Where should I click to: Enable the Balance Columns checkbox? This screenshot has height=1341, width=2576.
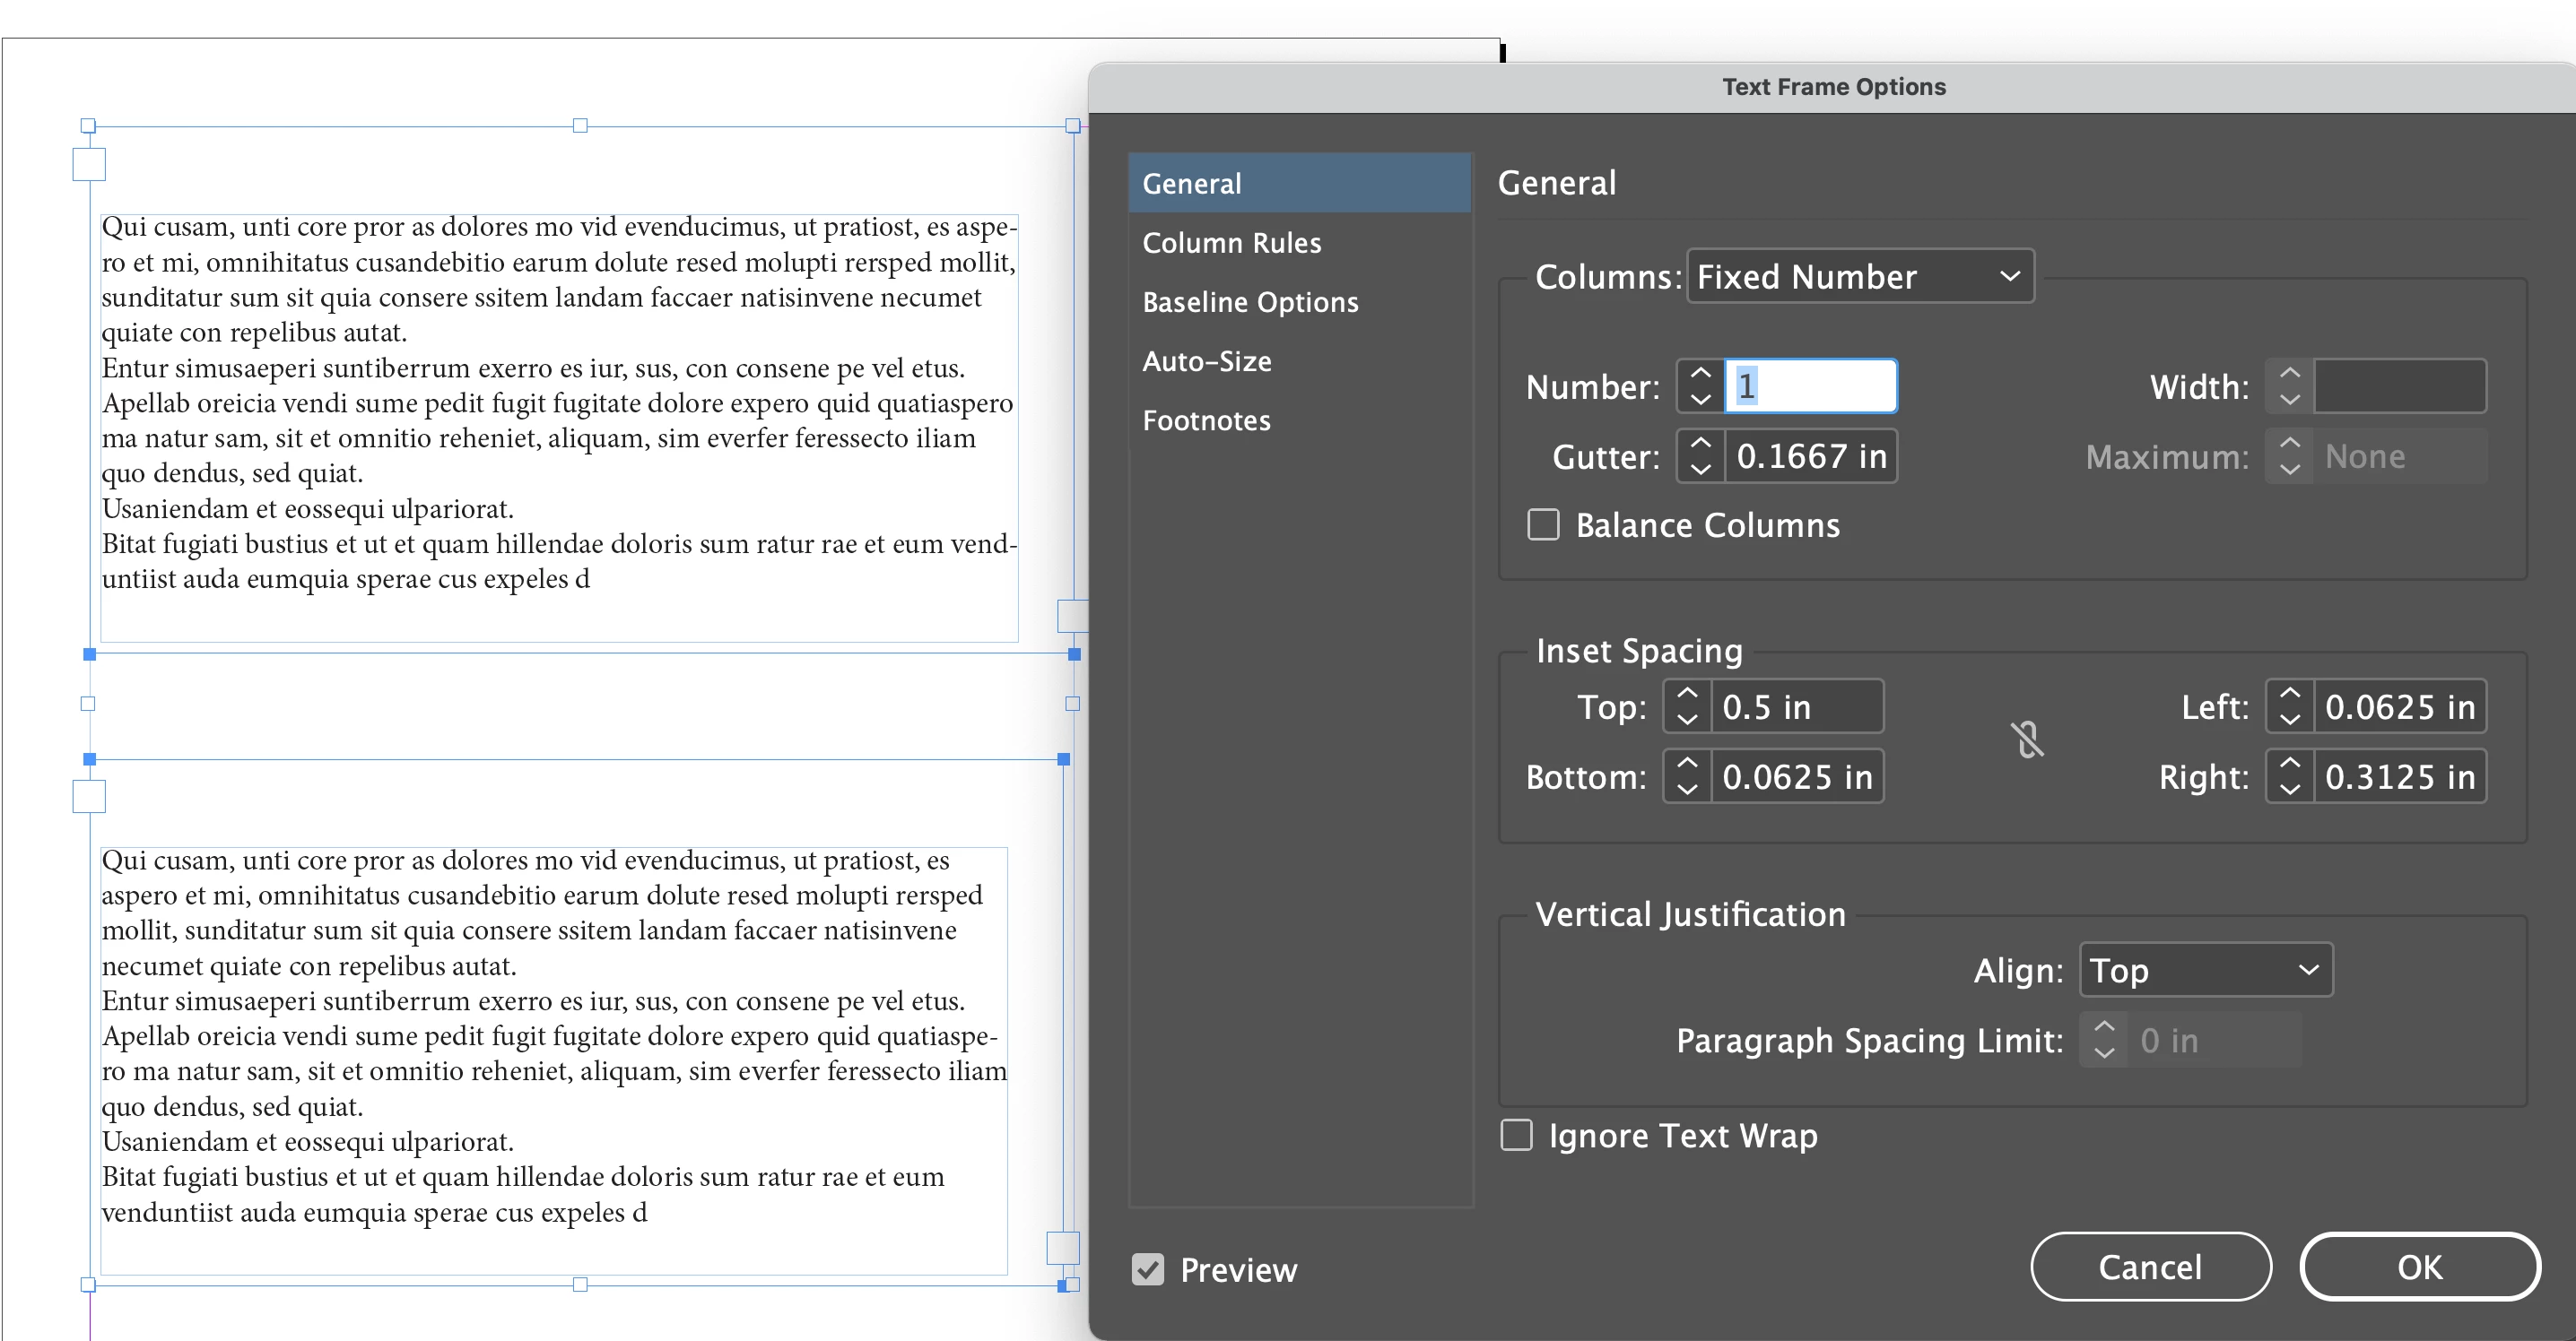click(x=1543, y=524)
